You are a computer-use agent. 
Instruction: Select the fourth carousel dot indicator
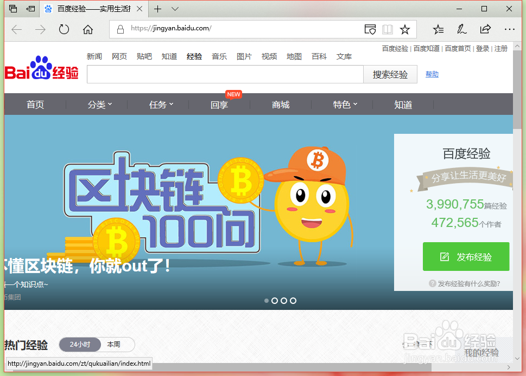pyautogui.click(x=293, y=301)
